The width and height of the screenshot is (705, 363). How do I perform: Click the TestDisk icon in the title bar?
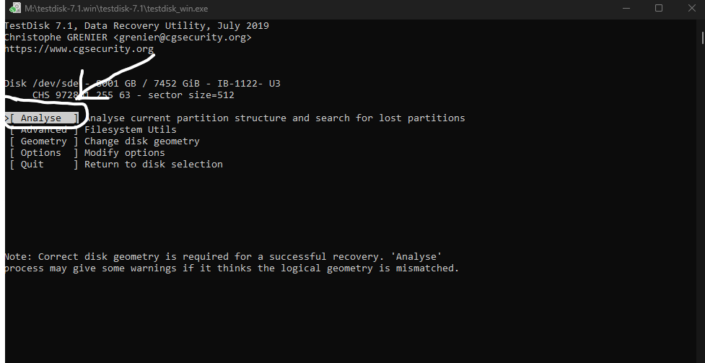pos(14,8)
